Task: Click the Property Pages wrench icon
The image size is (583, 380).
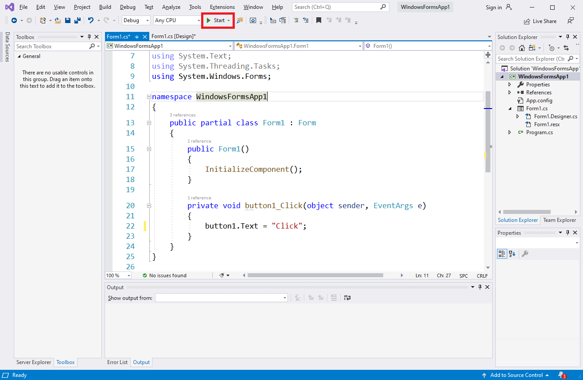Action: (525, 254)
